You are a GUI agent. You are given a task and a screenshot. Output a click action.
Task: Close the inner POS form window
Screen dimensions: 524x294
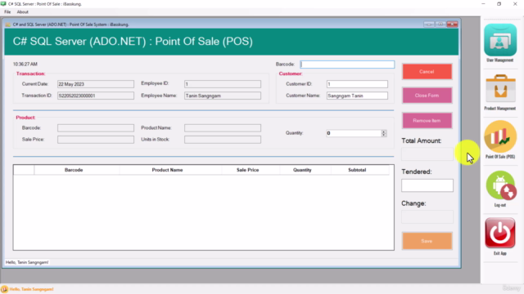(452, 24)
